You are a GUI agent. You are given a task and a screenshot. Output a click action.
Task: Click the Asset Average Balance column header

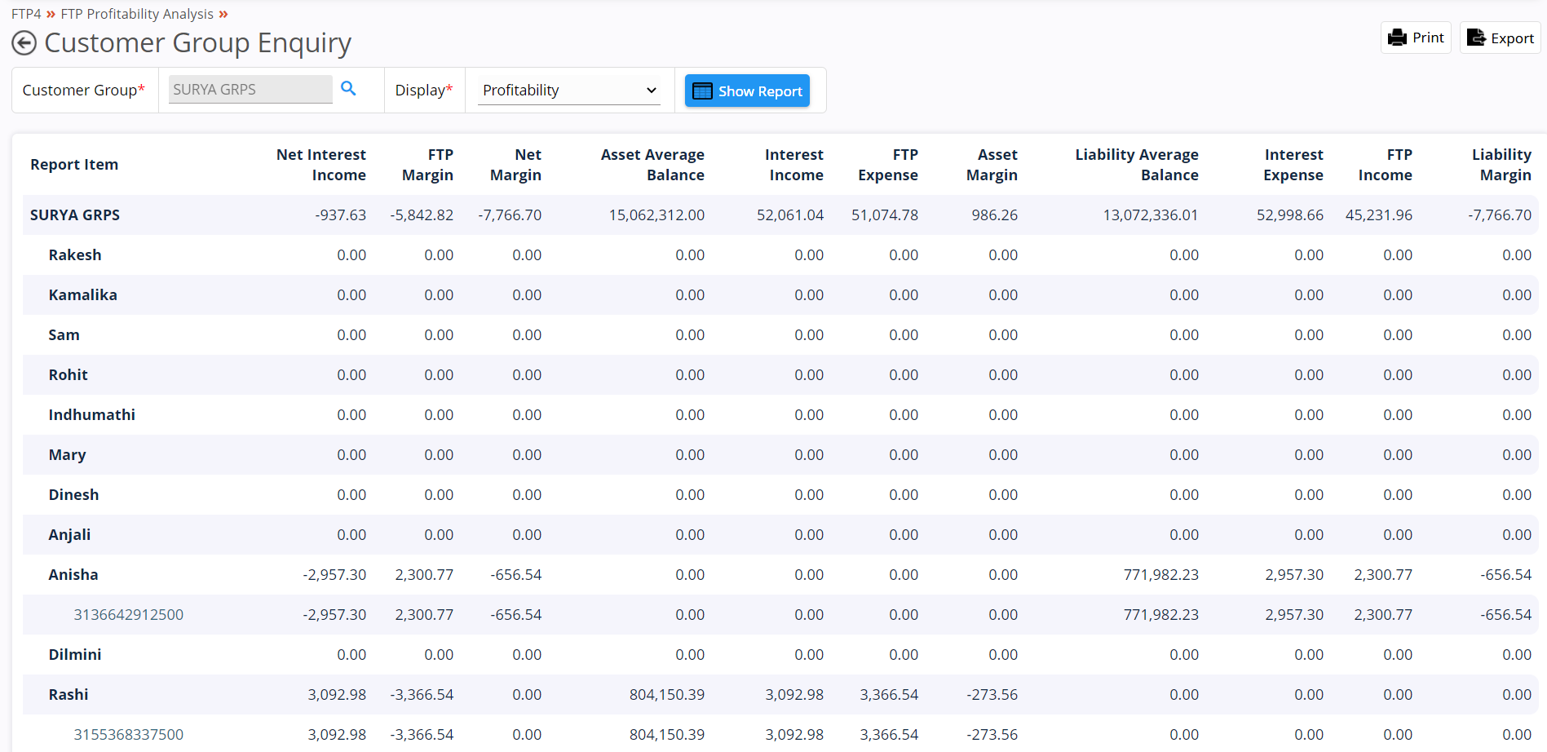pos(652,165)
